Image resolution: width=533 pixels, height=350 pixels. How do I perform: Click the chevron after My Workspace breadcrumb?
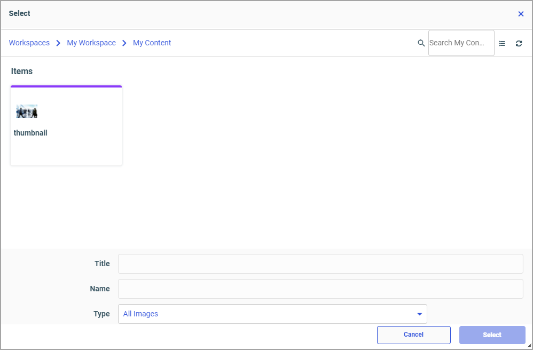click(124, 43)
